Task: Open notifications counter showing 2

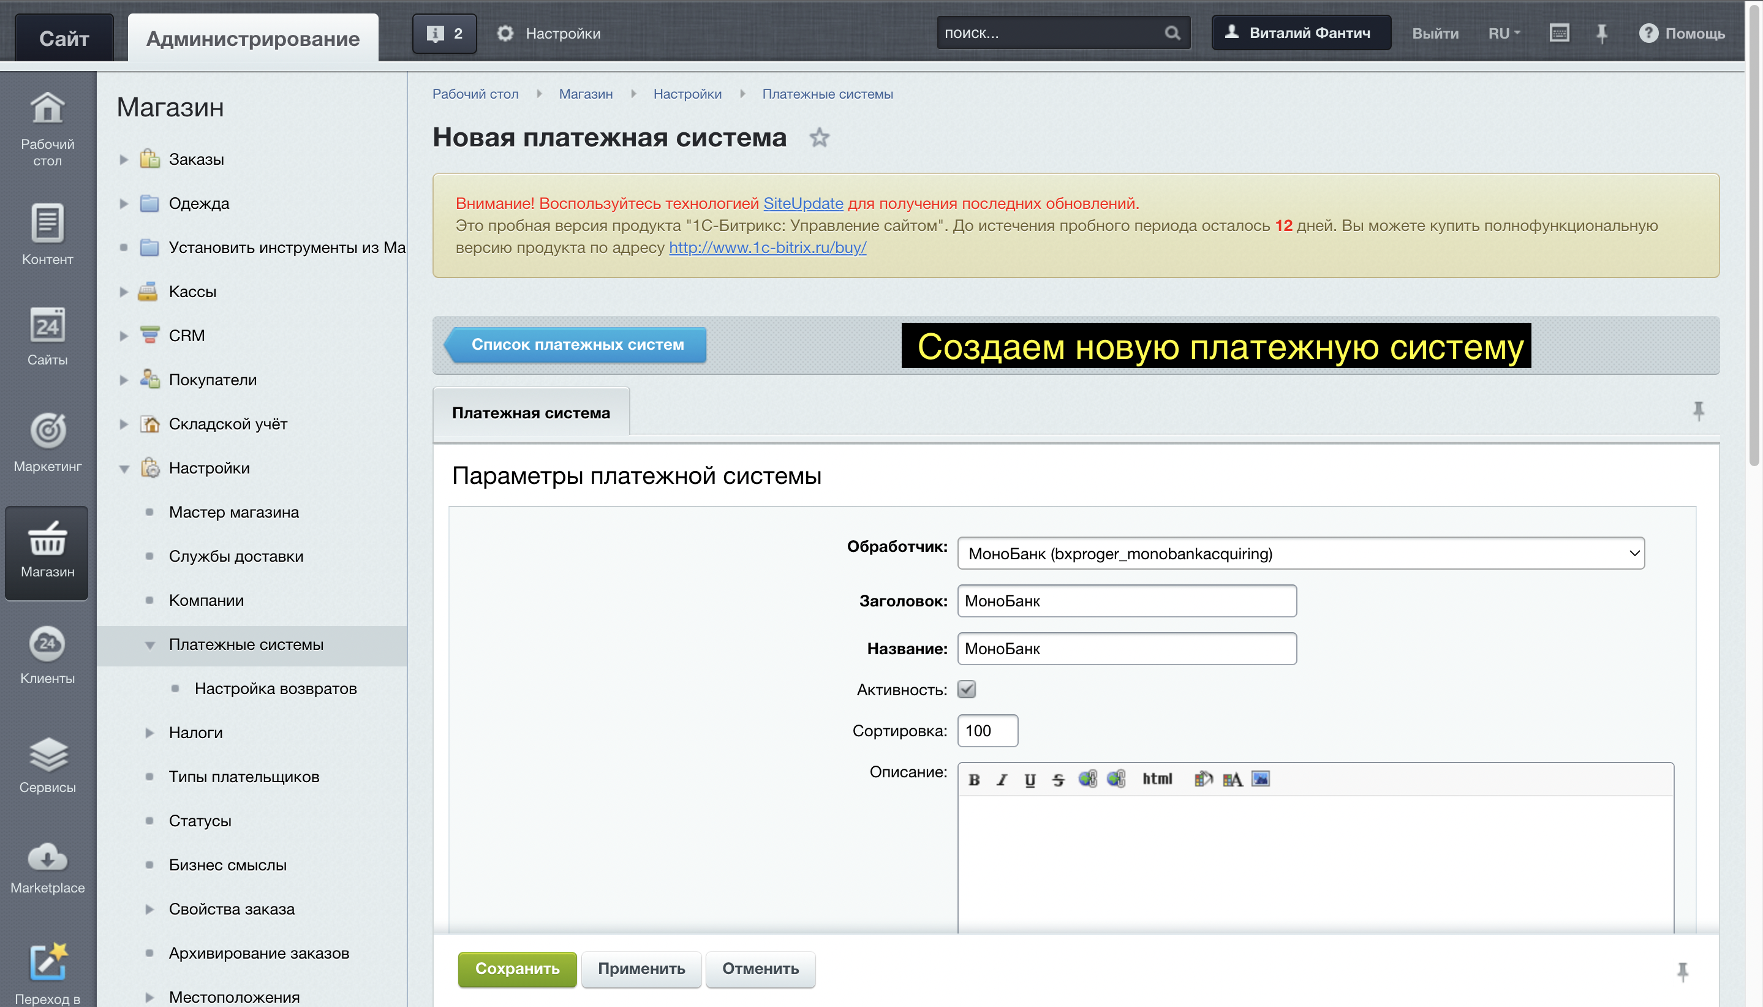Action: click(445, 33)
